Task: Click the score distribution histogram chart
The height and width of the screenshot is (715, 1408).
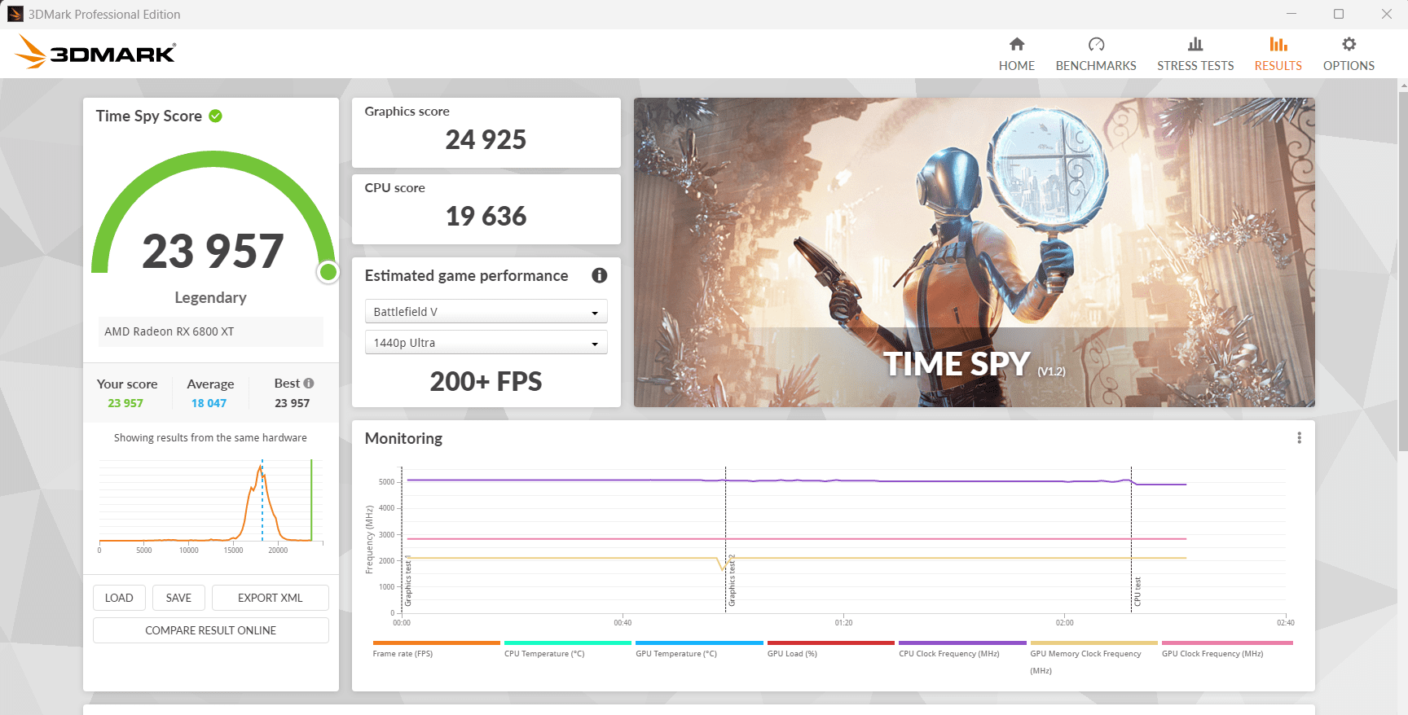Action: (x=211, y=505)
